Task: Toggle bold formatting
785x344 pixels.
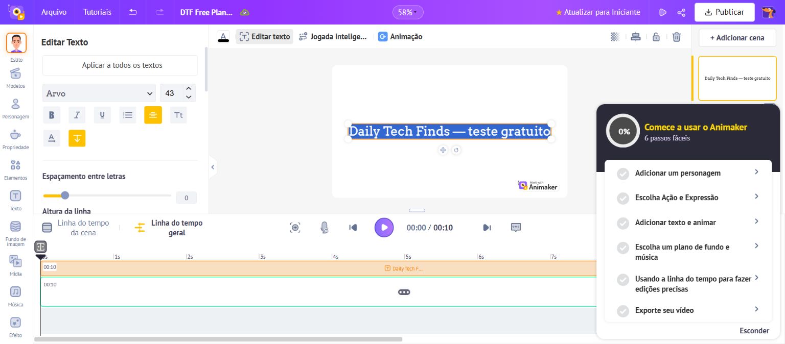Action: pos(52,115)
